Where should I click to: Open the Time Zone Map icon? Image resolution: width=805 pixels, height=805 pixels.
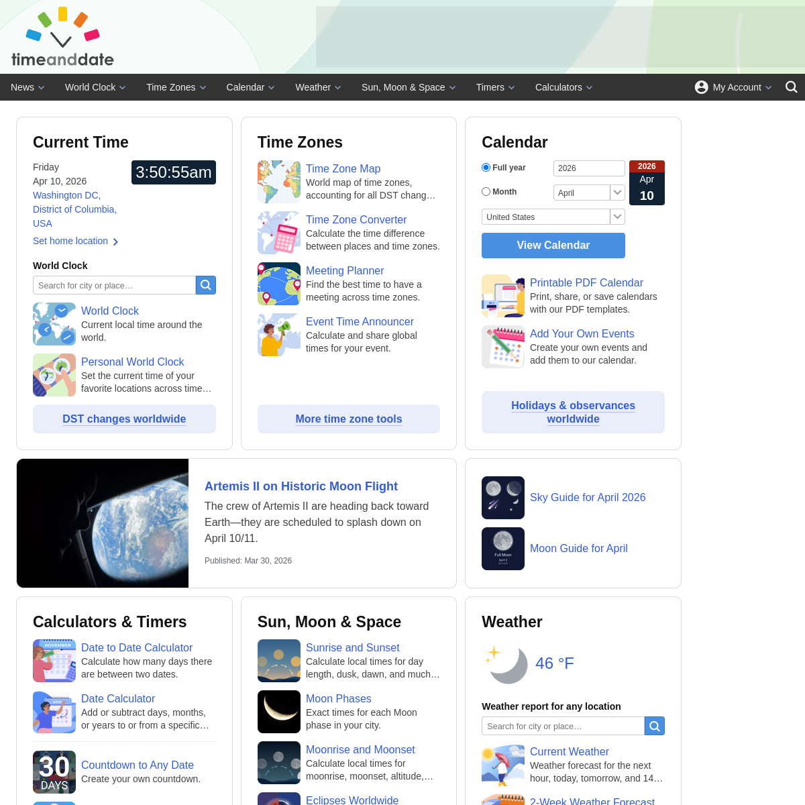point(279,182)
